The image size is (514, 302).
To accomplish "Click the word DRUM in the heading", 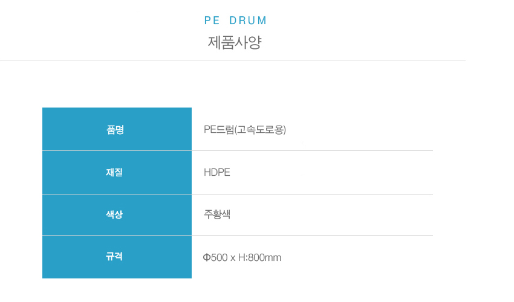I will click(248, 21).
